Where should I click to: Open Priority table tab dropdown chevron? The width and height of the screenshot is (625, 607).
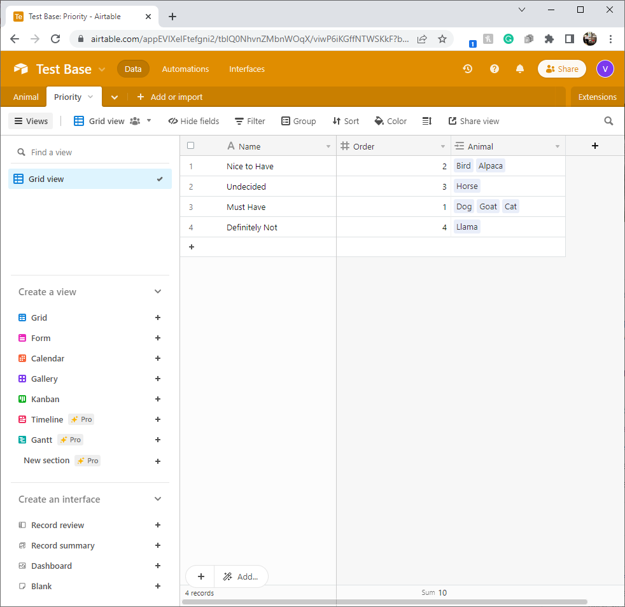click(x=90, y=97)
